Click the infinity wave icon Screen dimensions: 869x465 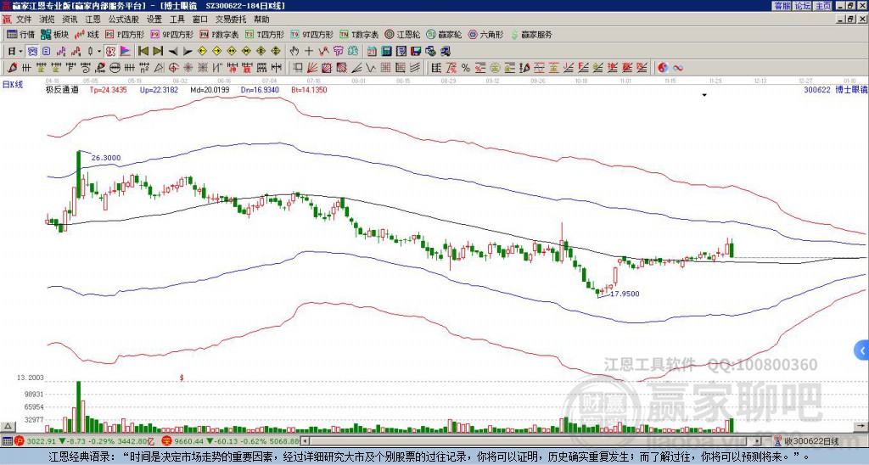point(677,68)
